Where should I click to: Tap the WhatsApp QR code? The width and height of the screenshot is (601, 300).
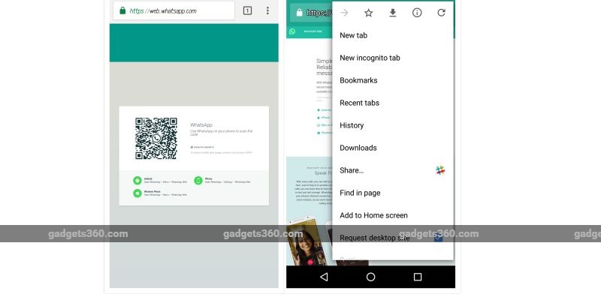(x=156, y=138)
